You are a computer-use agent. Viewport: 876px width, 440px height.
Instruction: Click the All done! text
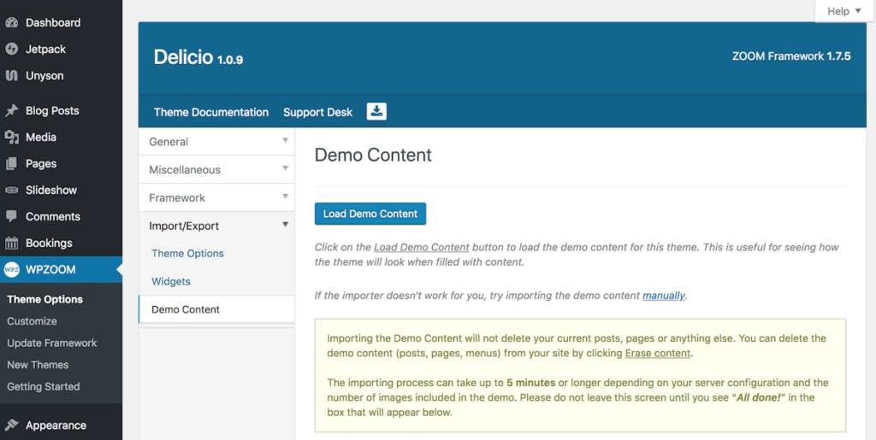coord(761,397)
